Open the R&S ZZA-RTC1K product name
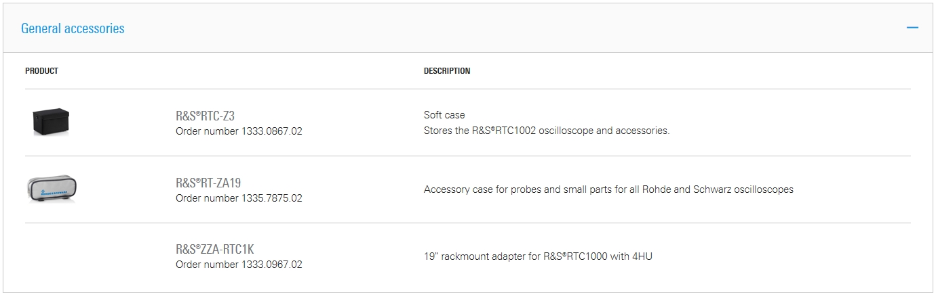Viewport: 936px width, 295px height. [215, 249]
